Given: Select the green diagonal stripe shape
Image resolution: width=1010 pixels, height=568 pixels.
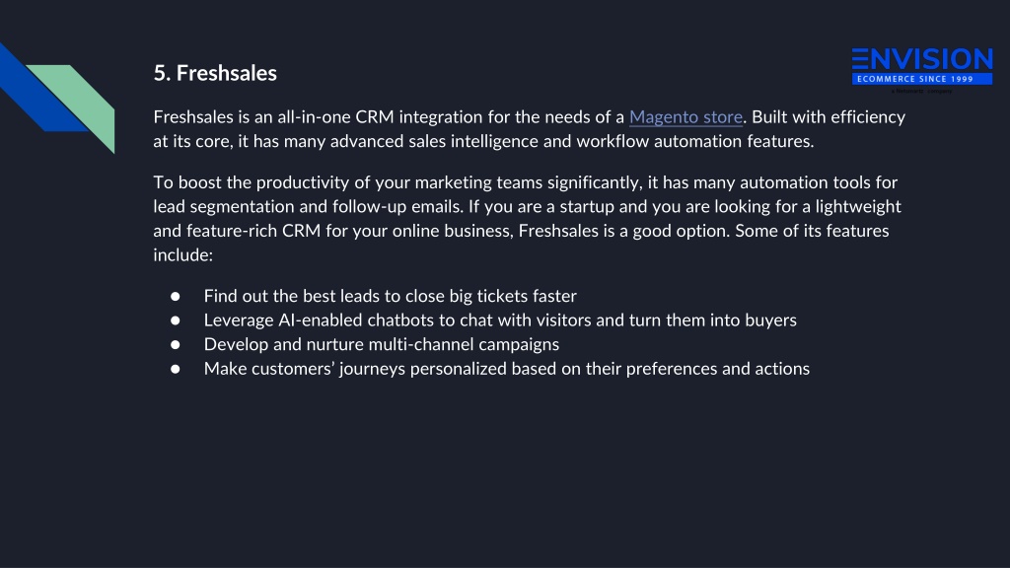Looking at the screenshot, I should coord(76,104).
